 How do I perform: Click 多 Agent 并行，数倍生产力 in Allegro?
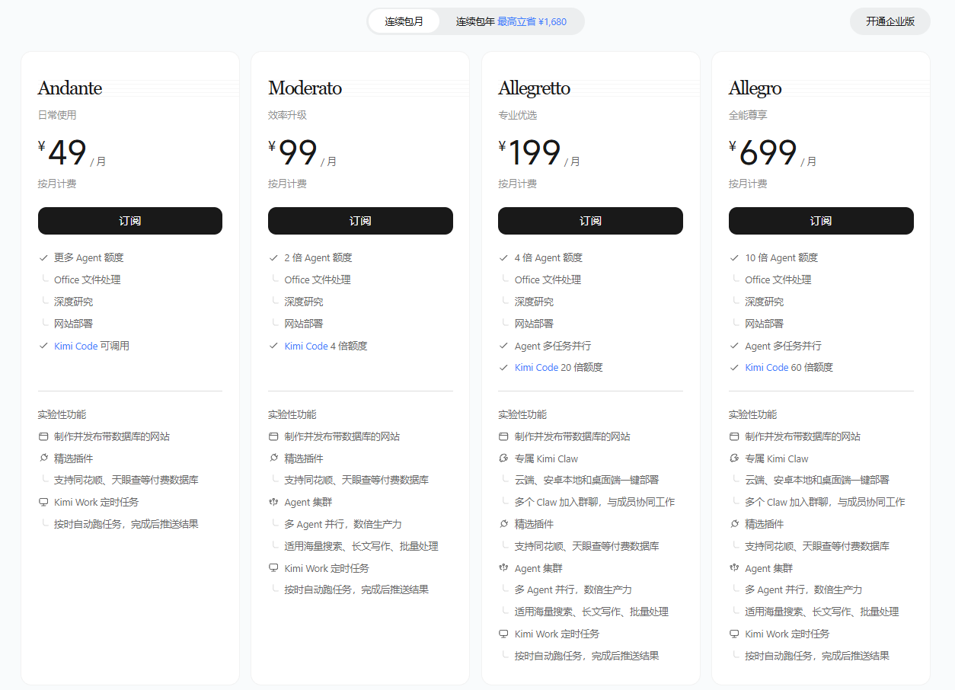coord(803,589)
